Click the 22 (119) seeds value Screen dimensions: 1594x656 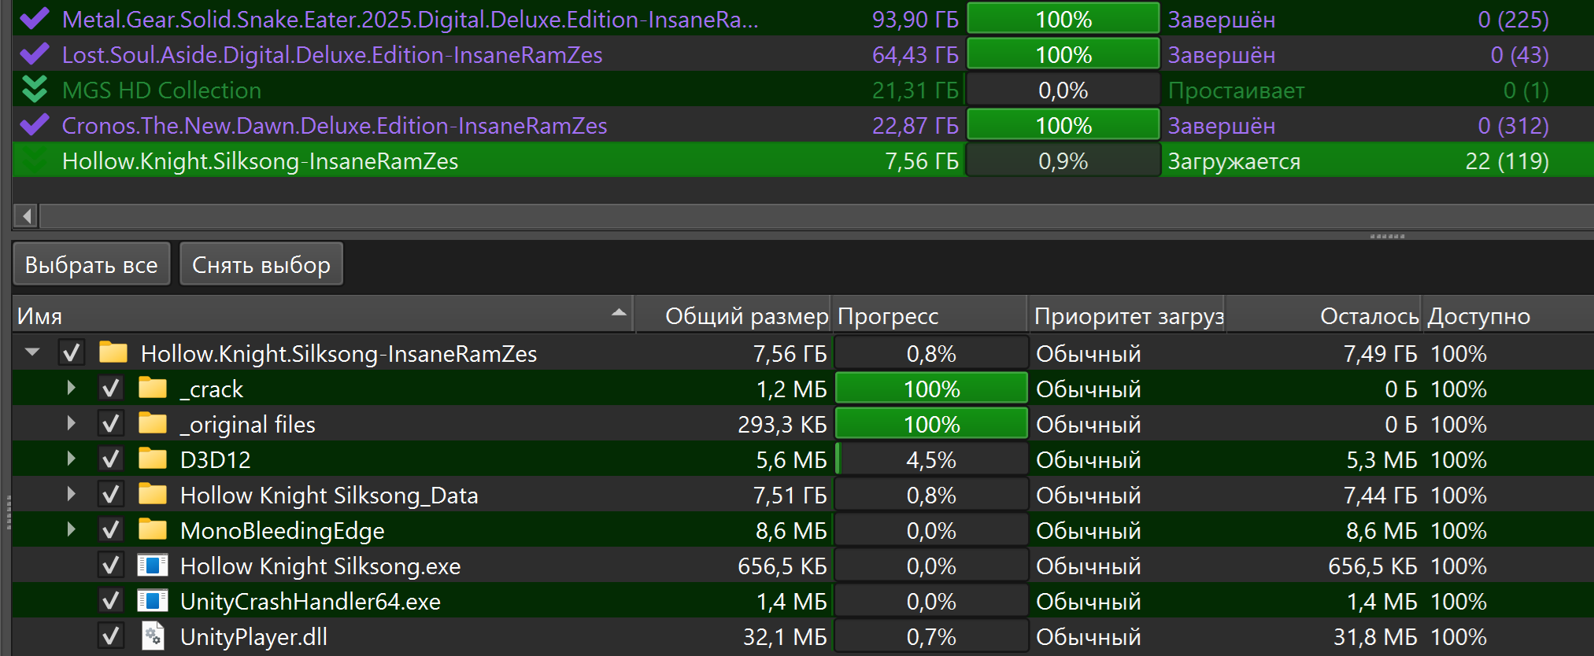point(1507,161)
